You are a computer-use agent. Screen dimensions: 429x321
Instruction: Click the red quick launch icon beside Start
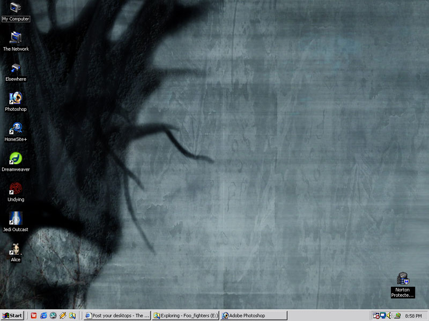coord(34,316)
